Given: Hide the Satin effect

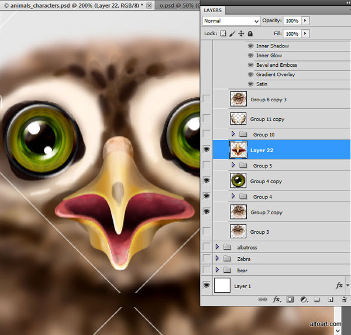Looking at the screenshot, I should (x=251, y=84).
